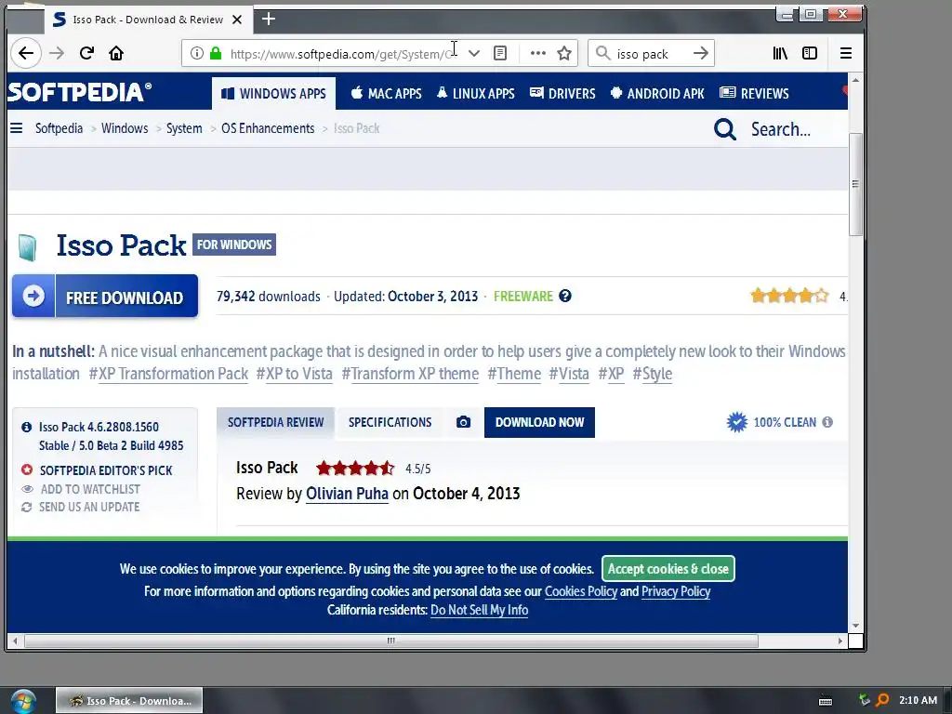952x714 pixels.
Task: Open reviewer Olivian Puha's profile link
Action: [x=347, y=494]
